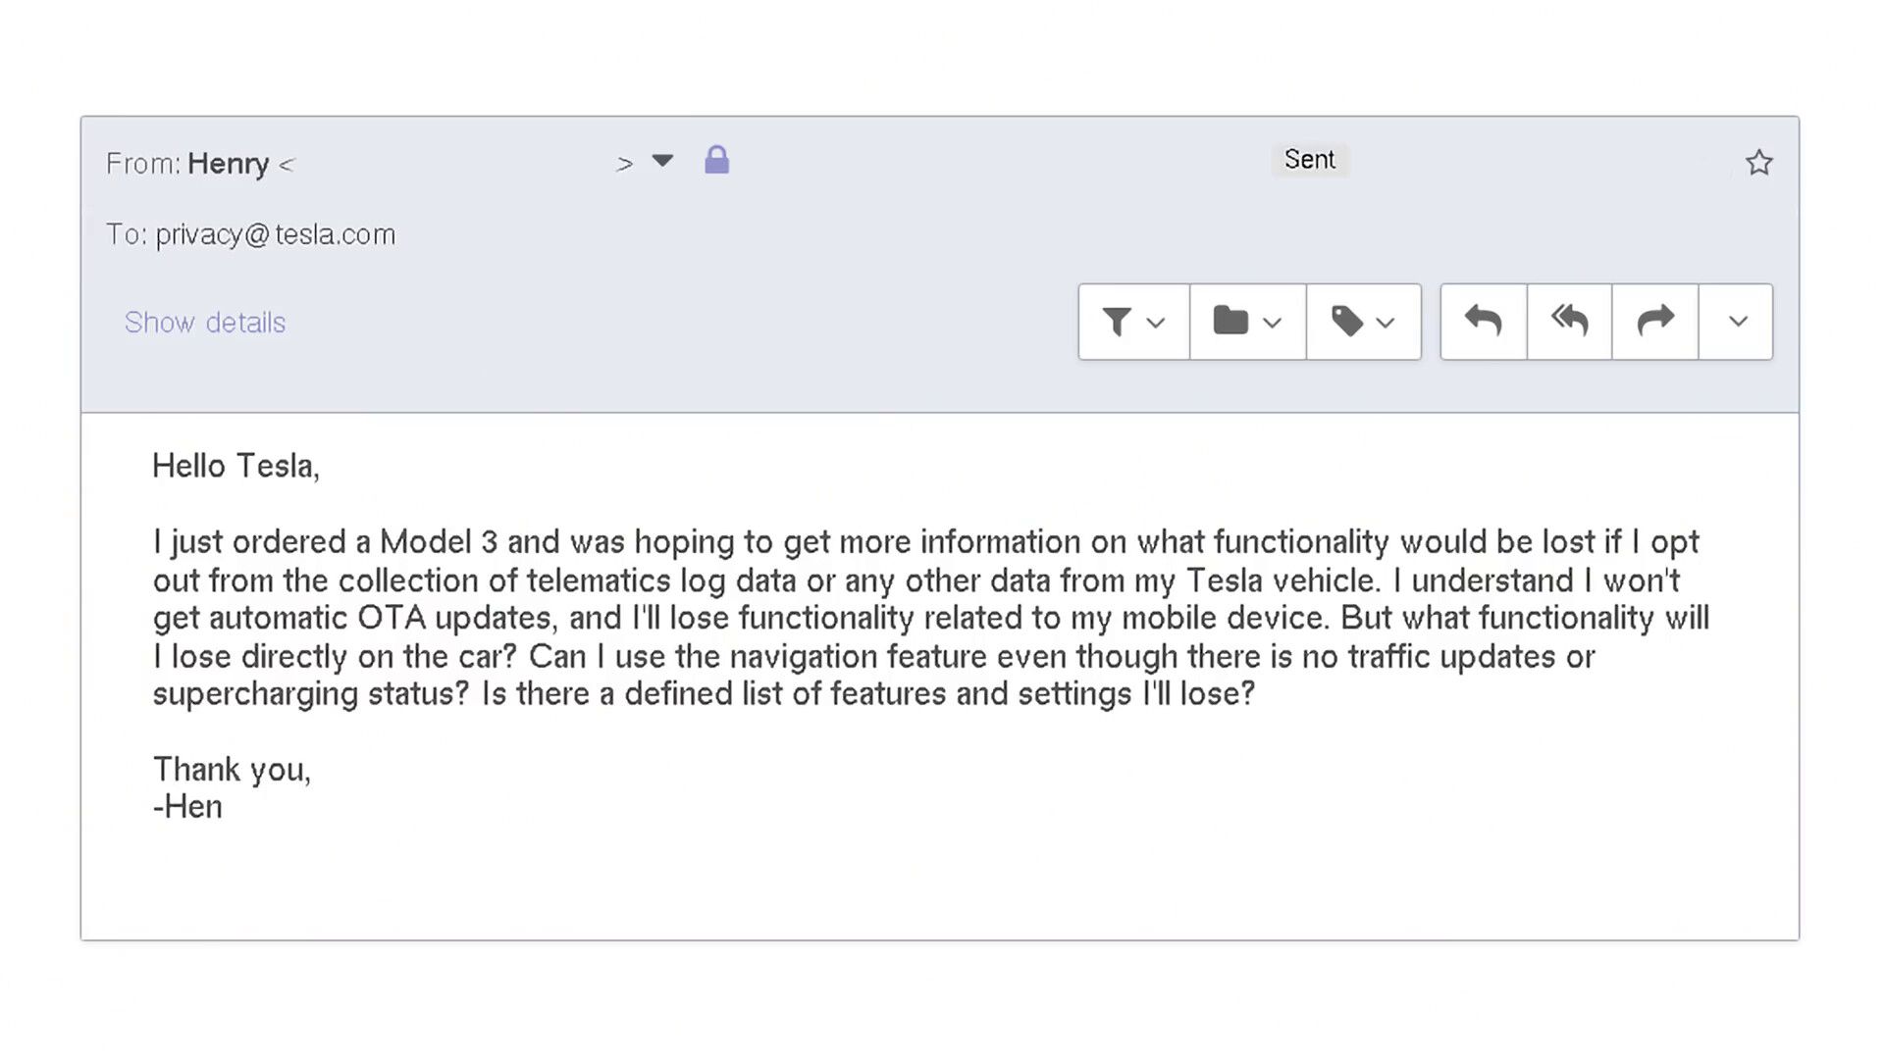Click the Reply All double-arrow button
The image size is (1884, 1059).
1569,322
